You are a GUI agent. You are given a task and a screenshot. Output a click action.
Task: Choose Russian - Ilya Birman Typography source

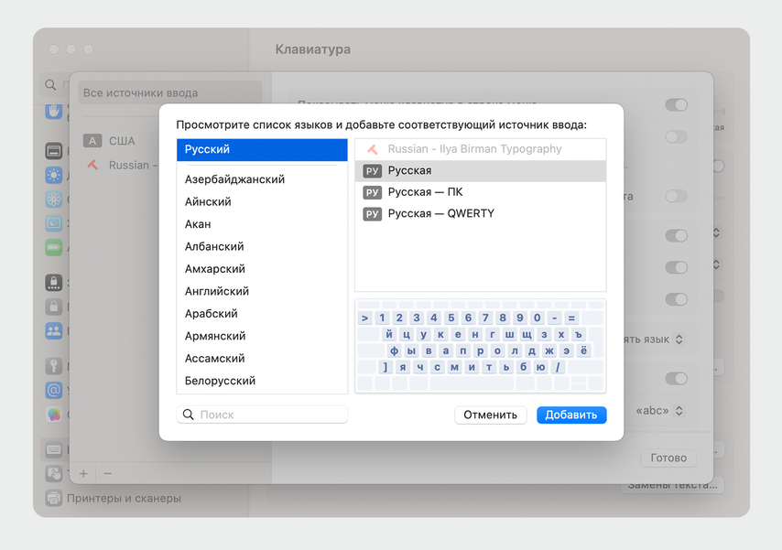(480, 149)
